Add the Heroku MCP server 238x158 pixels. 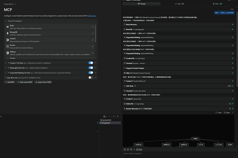click(x=93, y=46)
